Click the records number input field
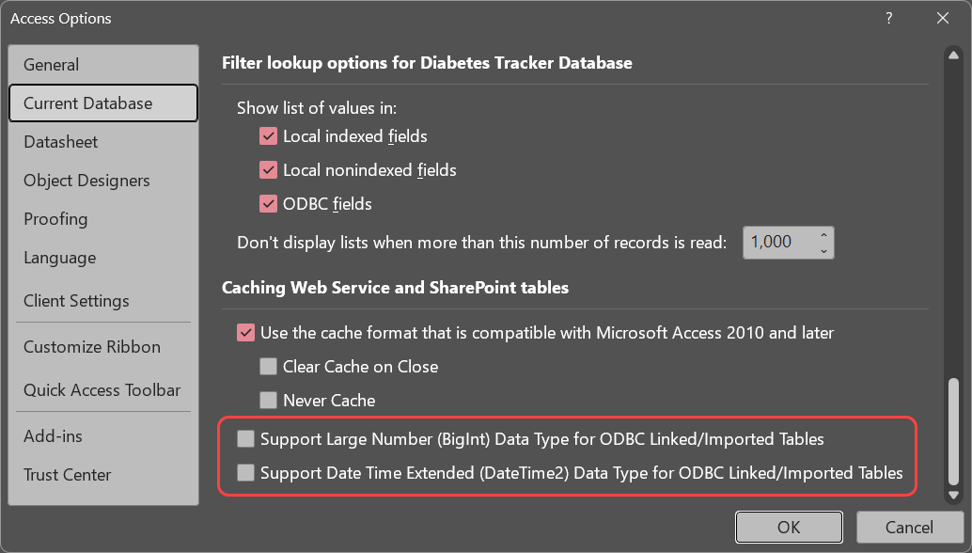Screen dimensions: 972x553 pyautogui.click(x=776, y=242)
